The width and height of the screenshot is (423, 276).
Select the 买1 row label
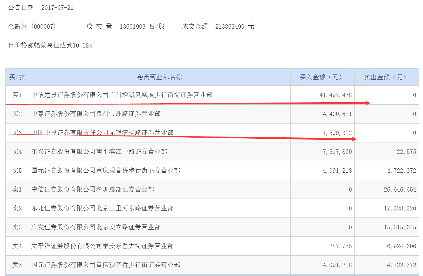tap(17, 95)
